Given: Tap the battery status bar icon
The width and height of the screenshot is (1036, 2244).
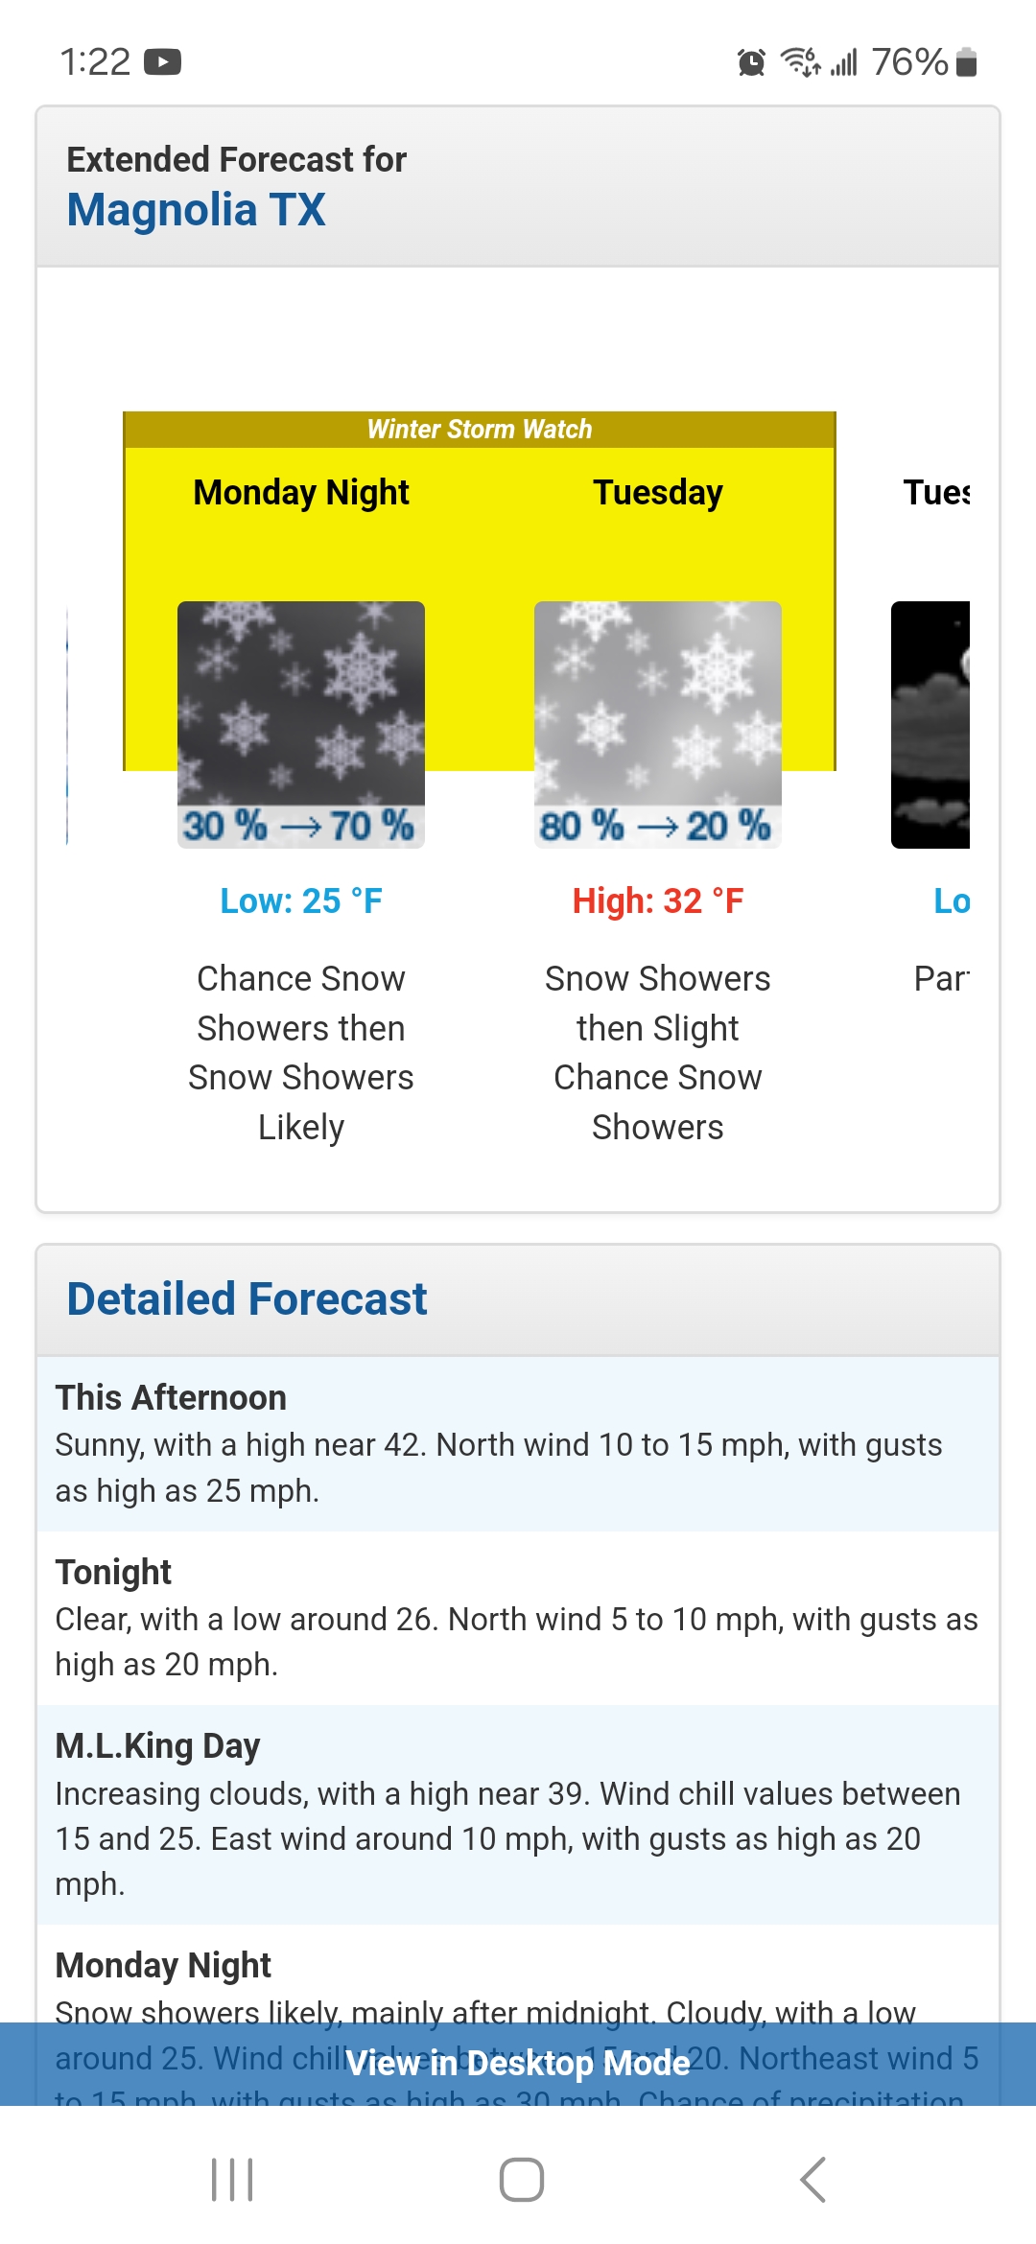Looking at the screenshot, I should [967, 63].
